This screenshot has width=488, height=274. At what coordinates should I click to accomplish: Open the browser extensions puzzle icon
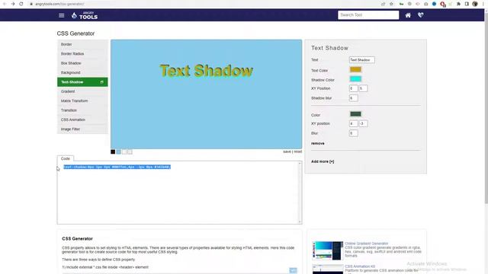(x=458, y=4)
